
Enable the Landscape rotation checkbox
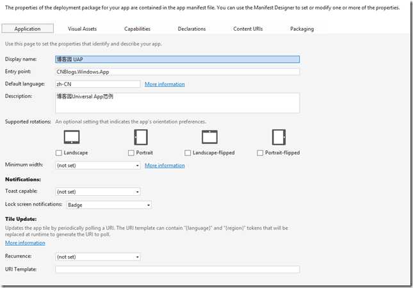tap(59, 153)
